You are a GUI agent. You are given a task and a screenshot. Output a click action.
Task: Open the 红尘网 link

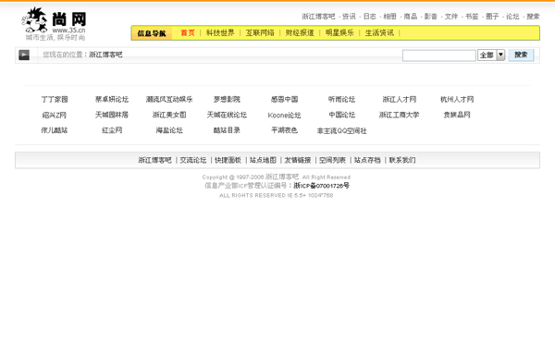(112, 130)
